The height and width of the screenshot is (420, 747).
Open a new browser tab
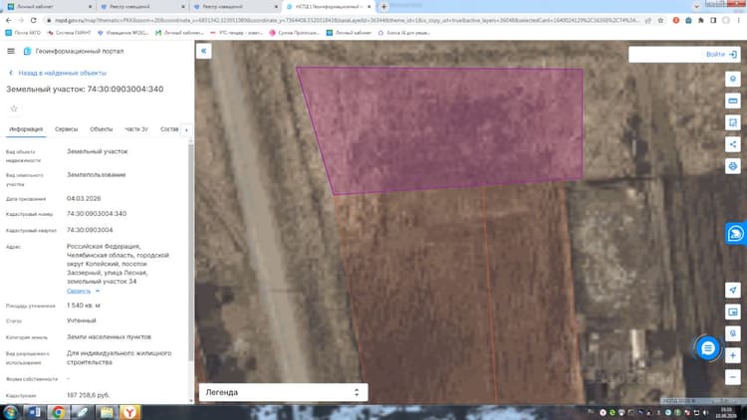(384, 7)
